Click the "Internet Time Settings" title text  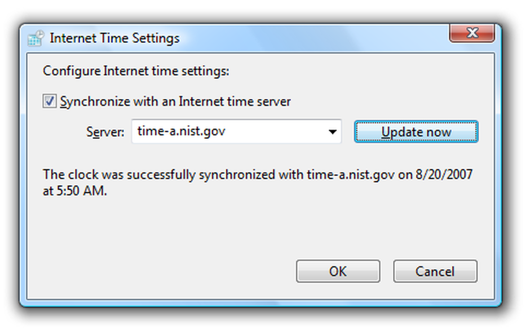[x=114, y=38]
